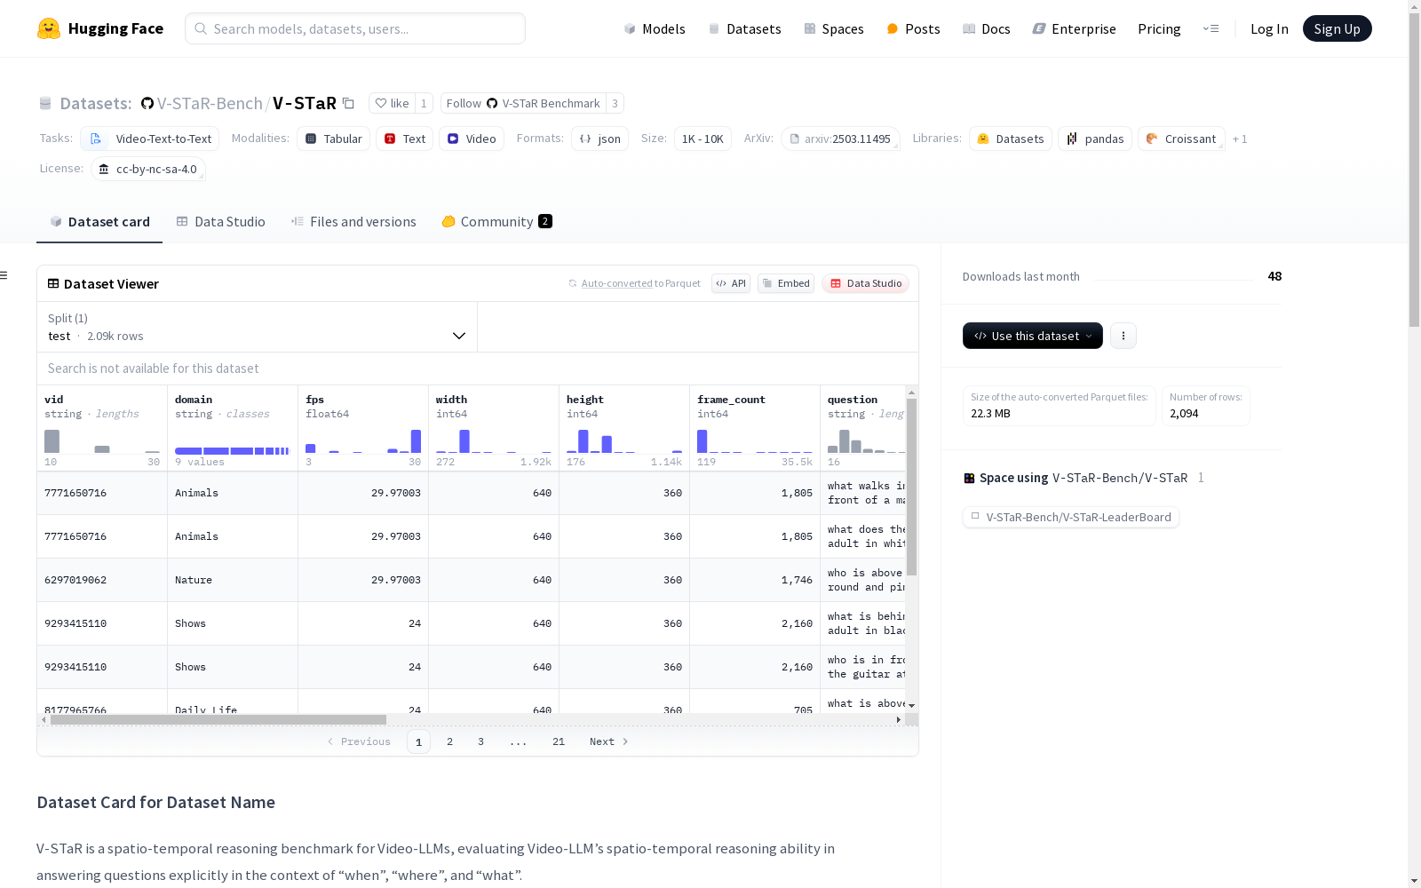Select the frame_count cell 1,746
Screen dimensions: 1421x888
(755, 580)
